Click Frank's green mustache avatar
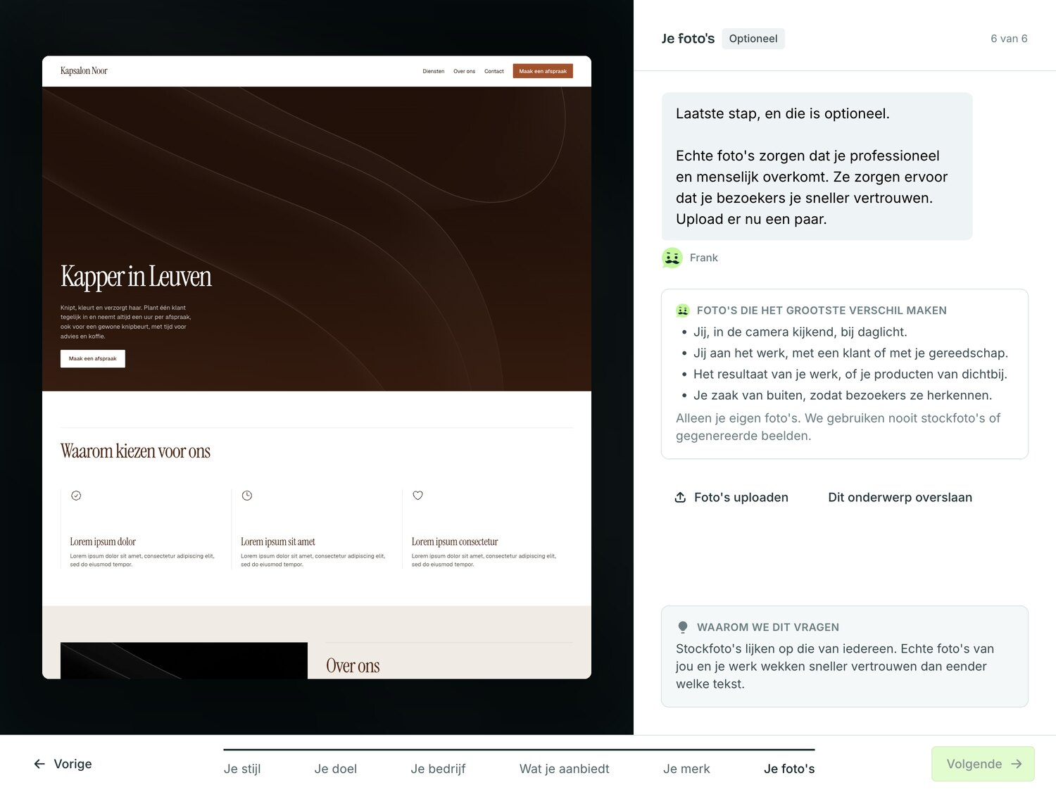This screenshot has height=792, width=1056. tap(672, 258)
